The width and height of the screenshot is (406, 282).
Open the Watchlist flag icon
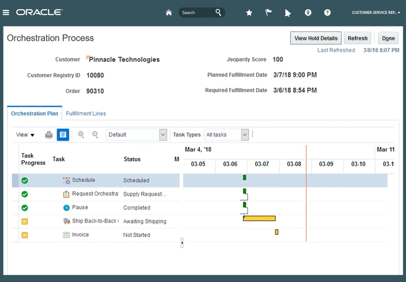[x=268, y=12]
